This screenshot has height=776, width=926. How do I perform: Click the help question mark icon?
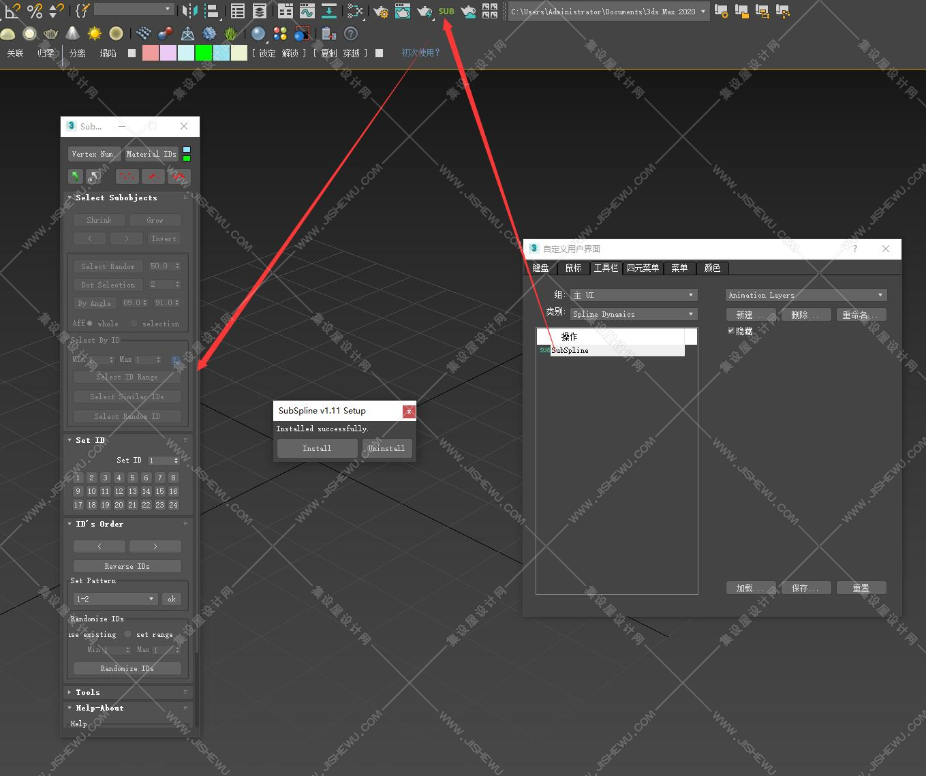pos(351,33)
